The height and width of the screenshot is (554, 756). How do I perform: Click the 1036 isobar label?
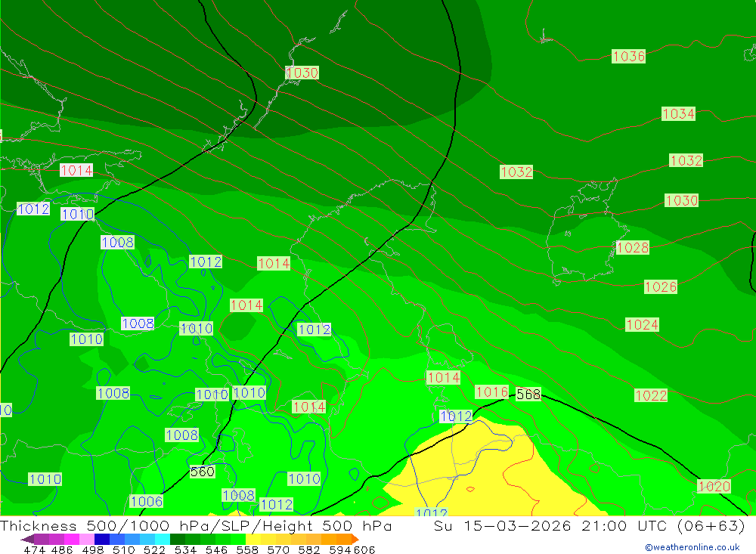point(629,57)
